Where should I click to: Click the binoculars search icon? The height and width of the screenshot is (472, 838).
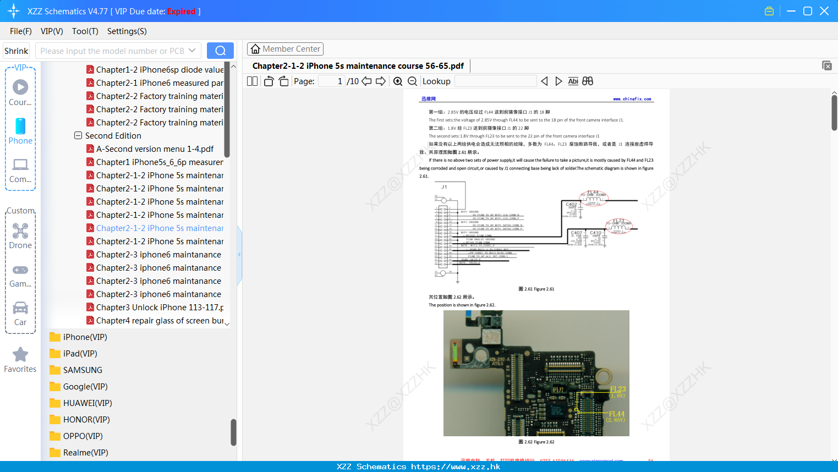click(x=588, y=81)
